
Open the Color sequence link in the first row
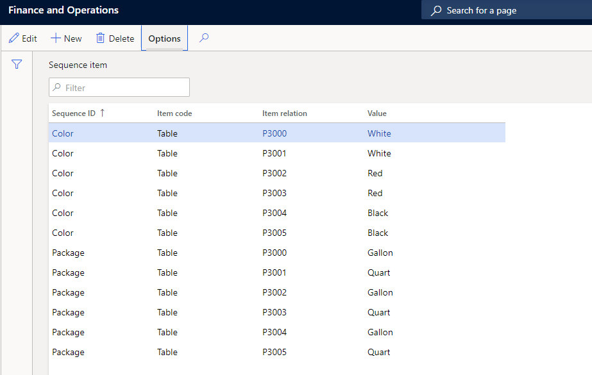click(x=63, y=133)
